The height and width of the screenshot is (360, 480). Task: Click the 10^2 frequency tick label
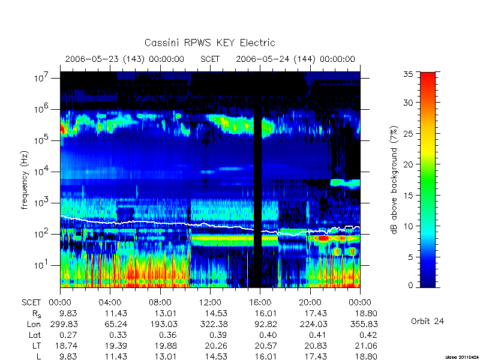click(42, 233)
